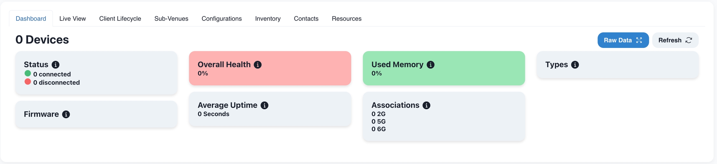Click the Associations info icon
Viewport: 717px width, 164px height.
click(426, 105)
